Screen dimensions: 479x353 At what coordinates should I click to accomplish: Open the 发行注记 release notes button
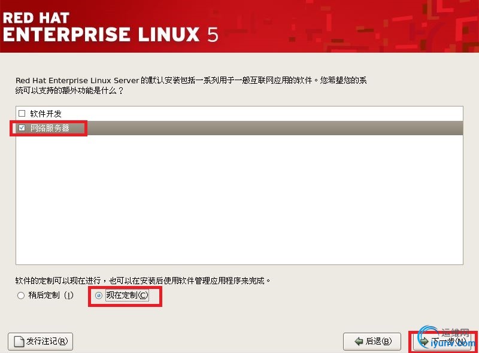click(x=40, y=342)
